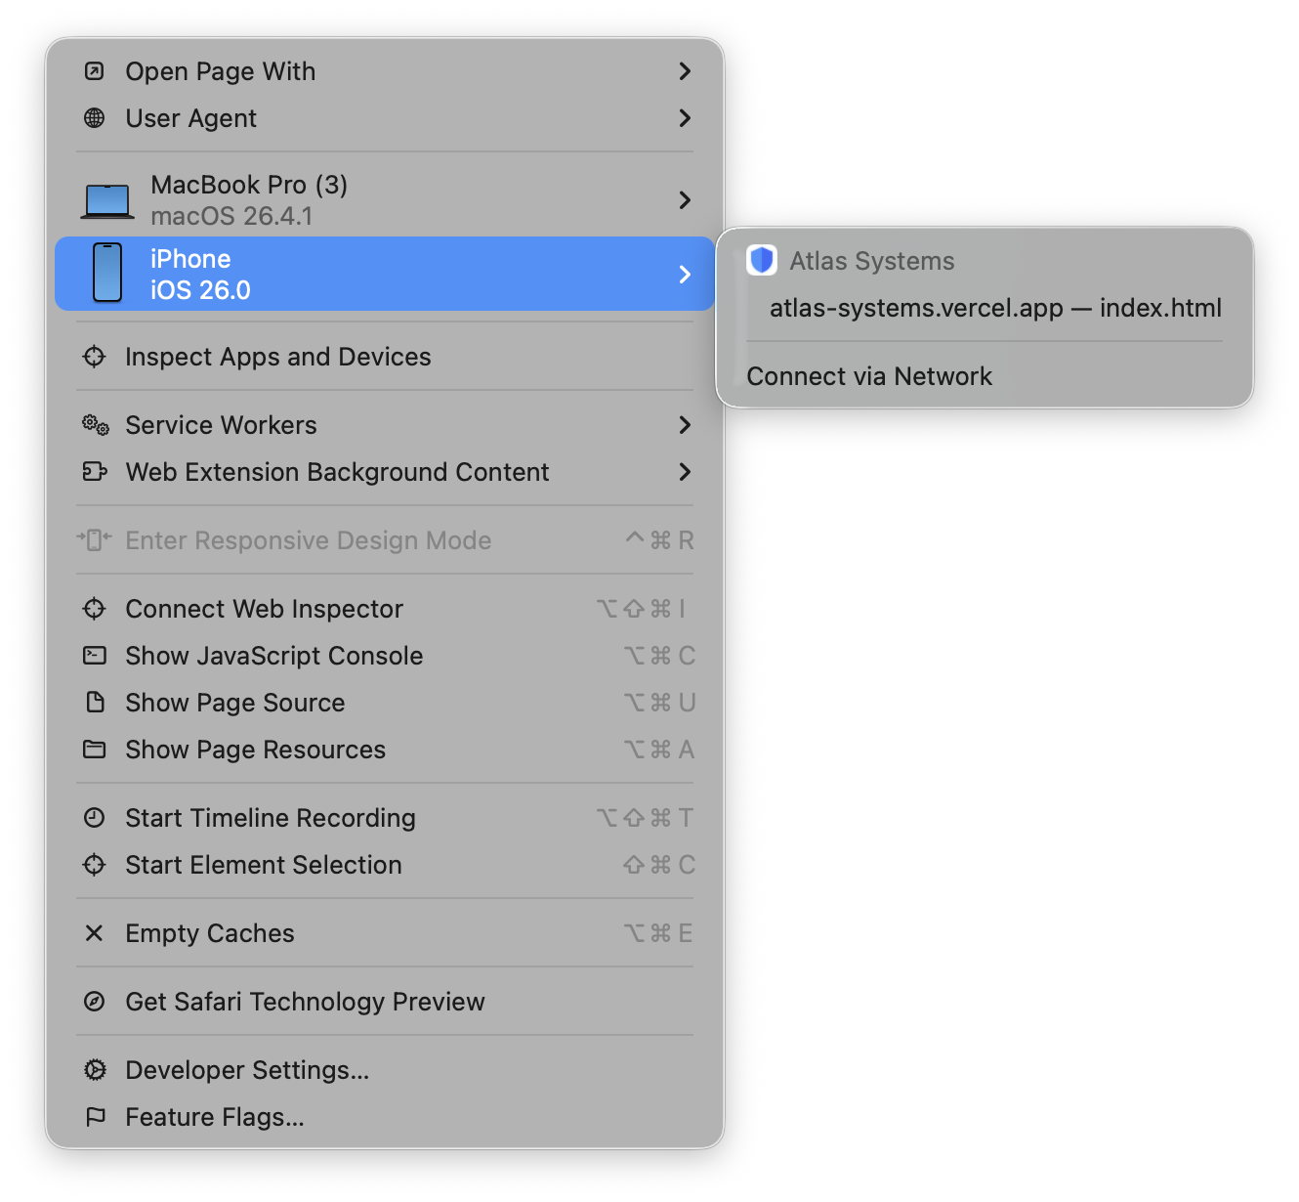The height and width of the screenshot is (1202, 1299).
Task: Click the Developer Settings gear icon
Action: pos(95,1070)
